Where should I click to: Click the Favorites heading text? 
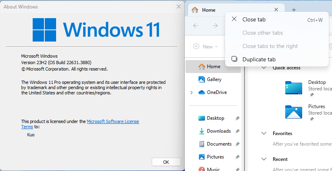pyautogui.click(x=282, y=133)
